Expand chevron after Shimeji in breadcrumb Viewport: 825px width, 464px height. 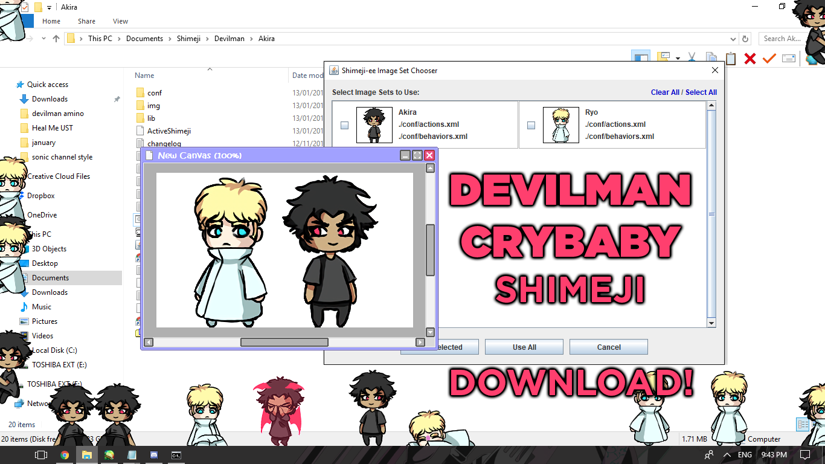point(207,39)
